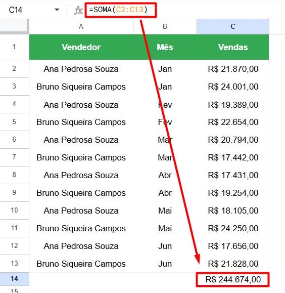Select the Jun cell in row 13

pos(165,264)
